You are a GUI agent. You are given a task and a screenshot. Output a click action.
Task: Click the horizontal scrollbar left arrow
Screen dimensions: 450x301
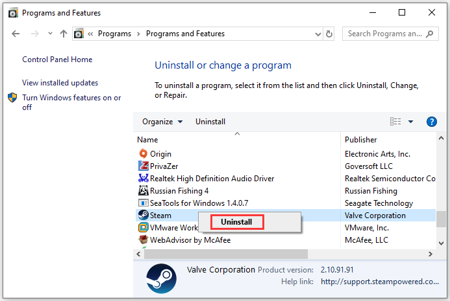(138, 254)
